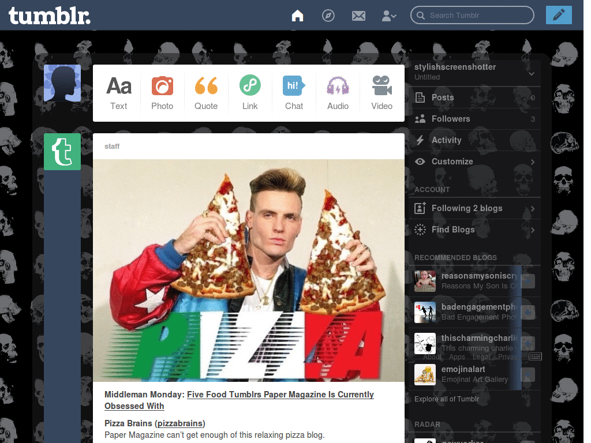The height and width of the screenshot is (443, 591).
Task: Click the Find Blogs chevron arrow
Action: click(533, 230)
